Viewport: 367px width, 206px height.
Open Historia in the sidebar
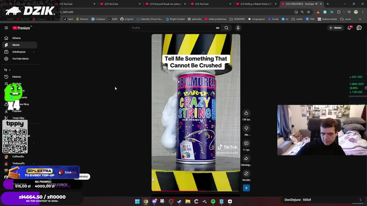[19, 77]
